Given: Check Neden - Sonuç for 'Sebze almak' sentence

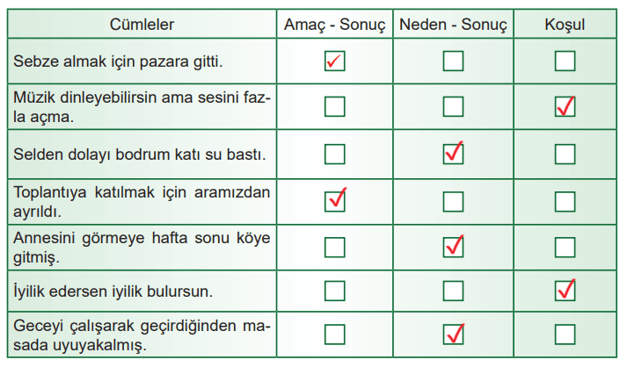Looking at the screenshot, I should coord(453,61).
